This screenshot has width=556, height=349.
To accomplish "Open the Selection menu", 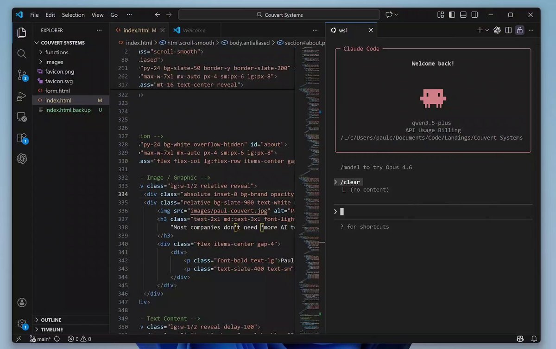I will pos(73,15).
